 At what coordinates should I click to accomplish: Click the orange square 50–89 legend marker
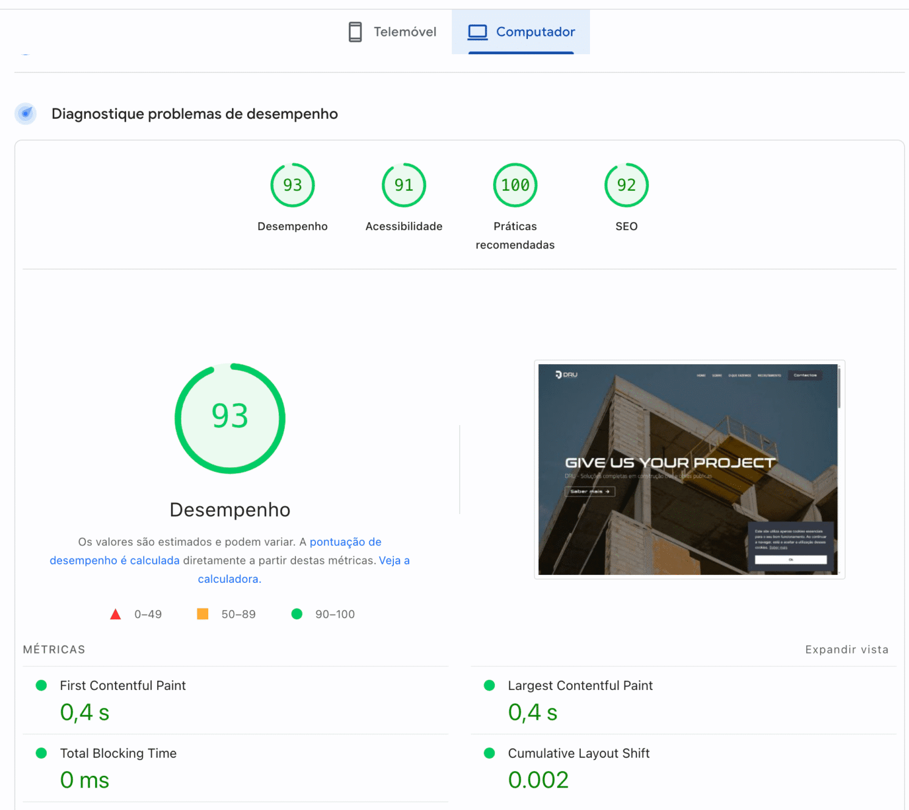coord(203,614)
